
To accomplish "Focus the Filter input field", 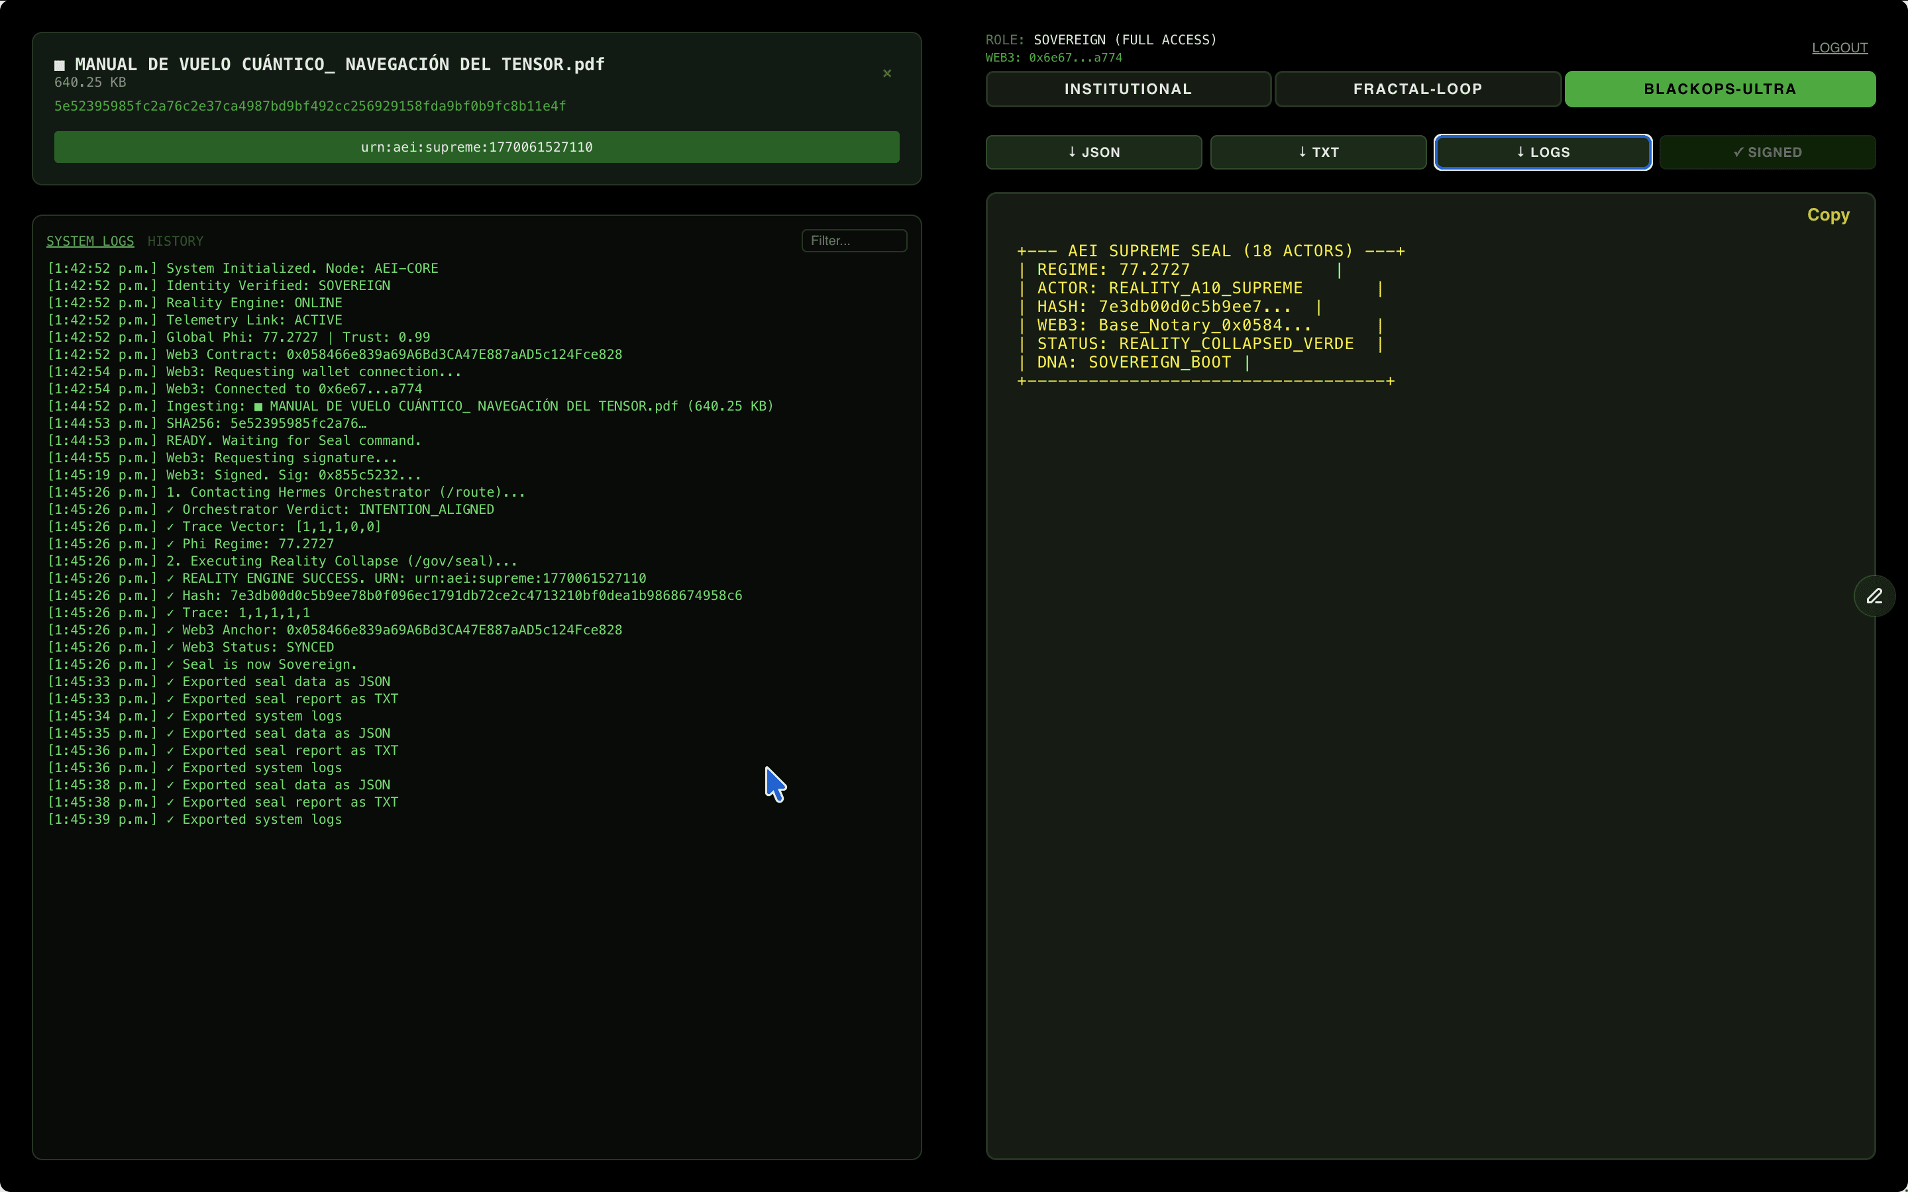I will tap(854, 240).
